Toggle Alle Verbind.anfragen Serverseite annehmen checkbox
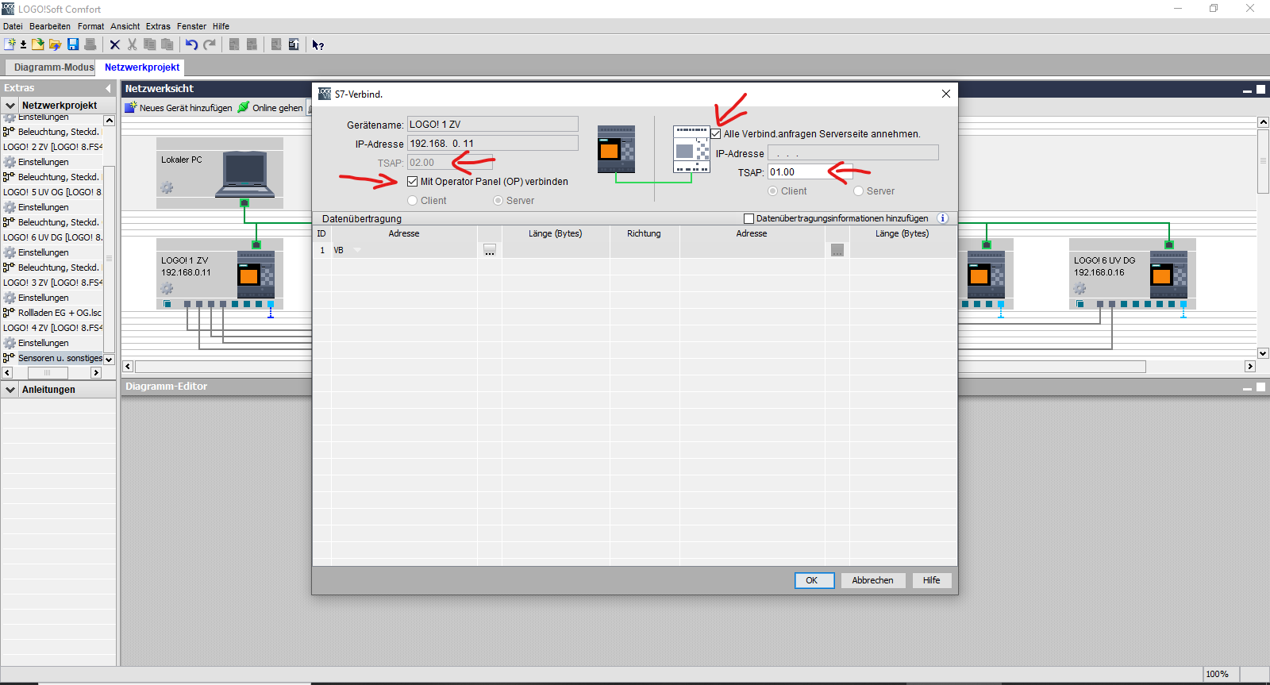1270x685 pixels. 715,134
